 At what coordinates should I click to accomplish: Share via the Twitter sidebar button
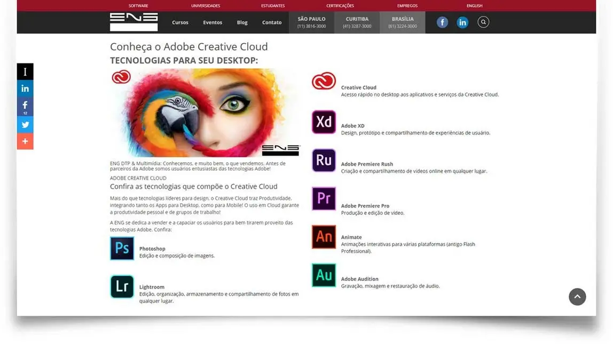coord(25,125)
